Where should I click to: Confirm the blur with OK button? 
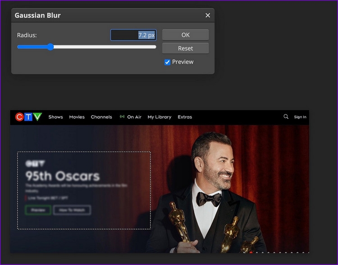pos(185,35)
